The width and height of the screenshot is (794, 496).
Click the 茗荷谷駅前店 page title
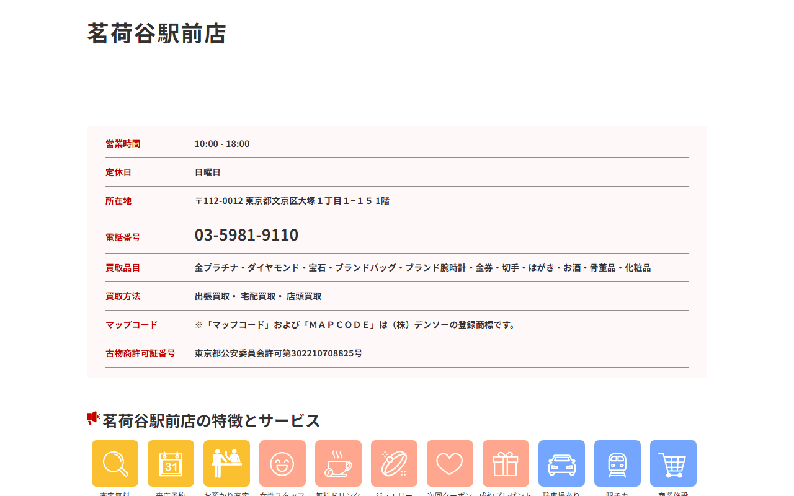point(157,33)
